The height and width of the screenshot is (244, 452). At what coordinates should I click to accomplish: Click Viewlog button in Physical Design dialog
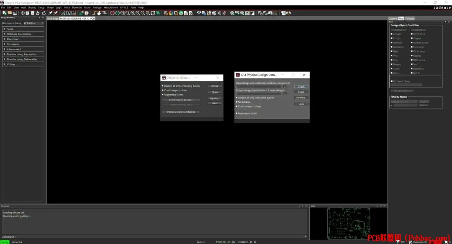[x=301, y=98]
